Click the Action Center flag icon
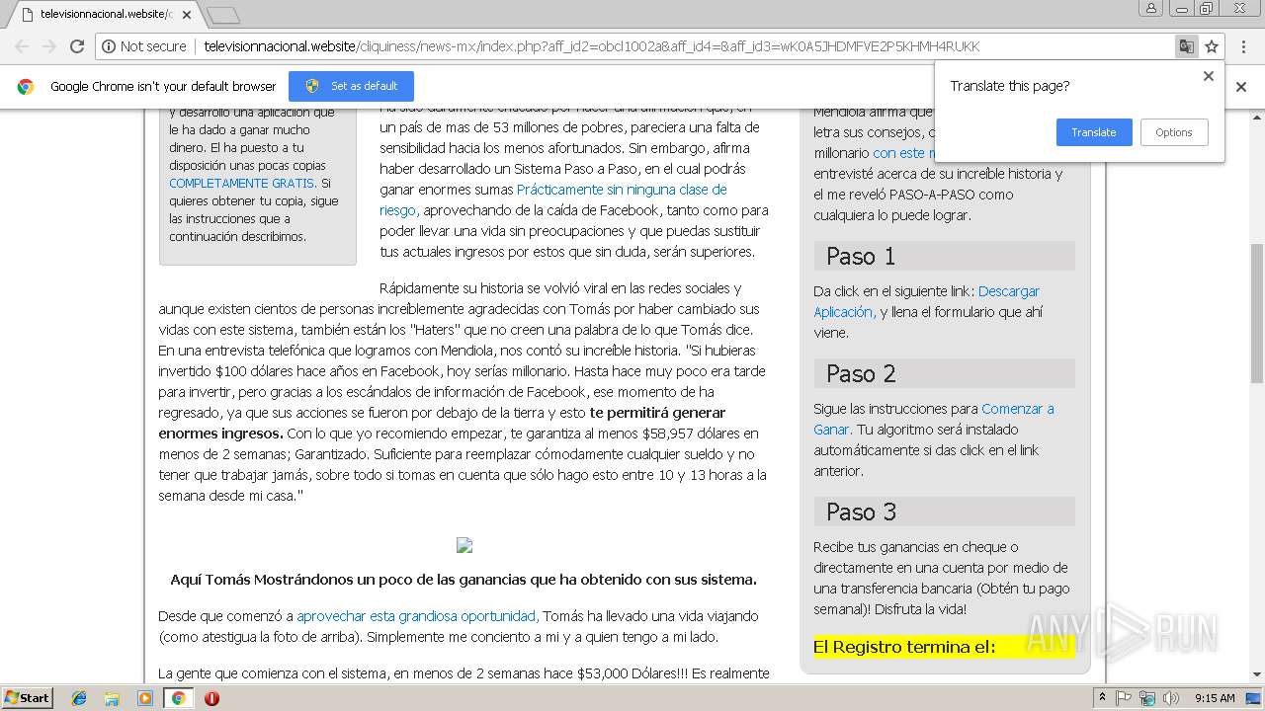Viewport: 1265px width, 711px height. coord(1124,698)
